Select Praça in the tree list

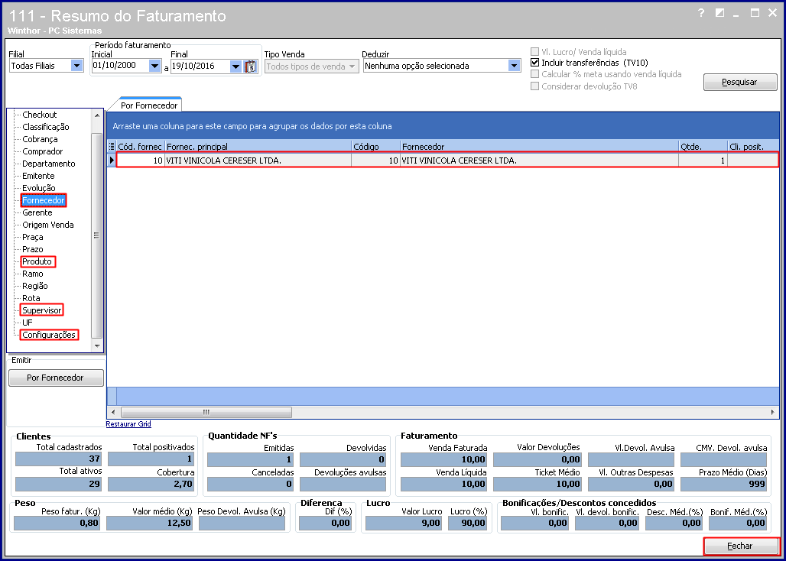pos(33,238)
